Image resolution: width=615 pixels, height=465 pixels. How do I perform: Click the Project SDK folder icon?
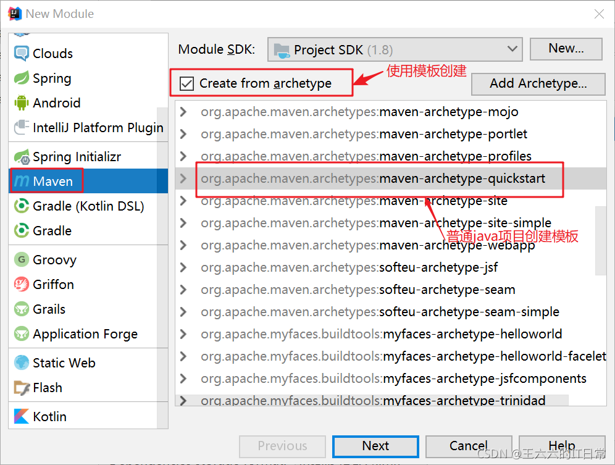(282, 50)
